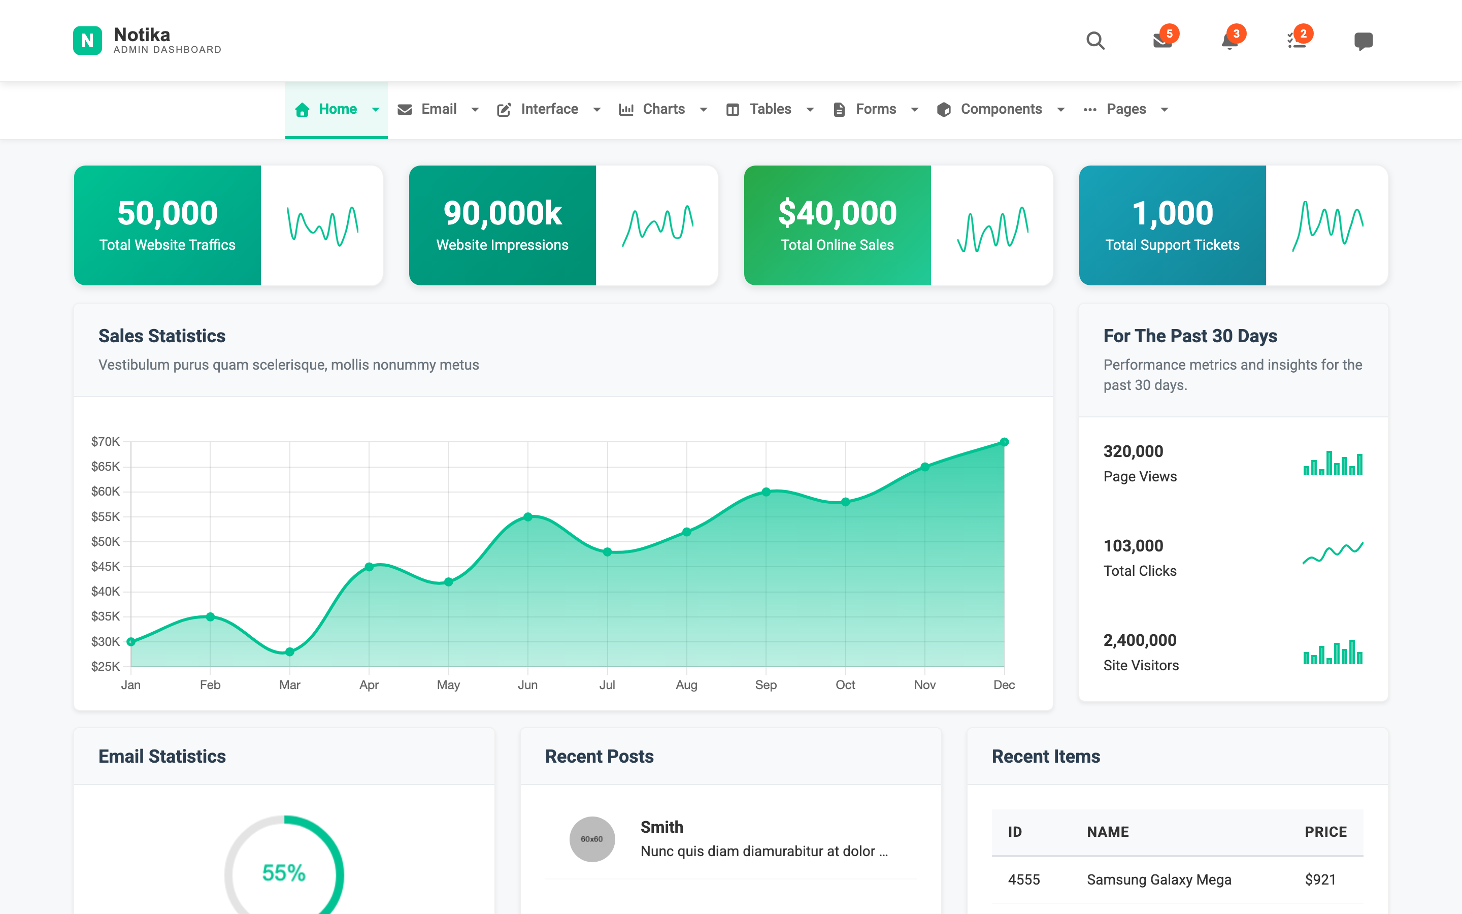Click the Total Clicks line sparkline
Image resolution: width=1462 pixels, height=914 pixels.
coord(1333,552)
